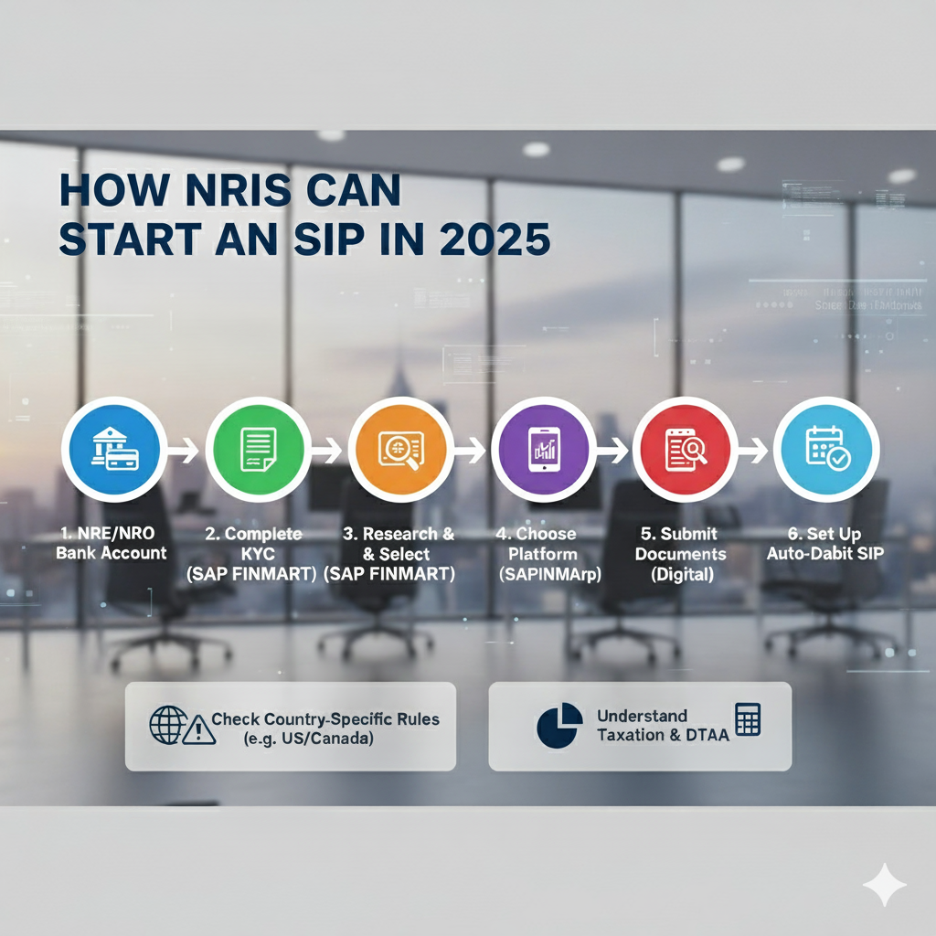Open the orange Research & Select icon
936x936 pixels.
(x=400, y=450)
